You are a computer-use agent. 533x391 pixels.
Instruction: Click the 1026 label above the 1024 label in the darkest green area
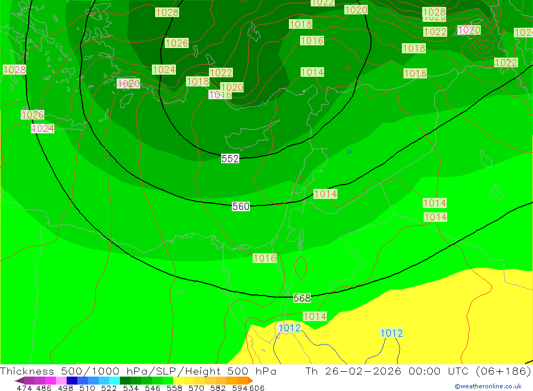[176, 43]
